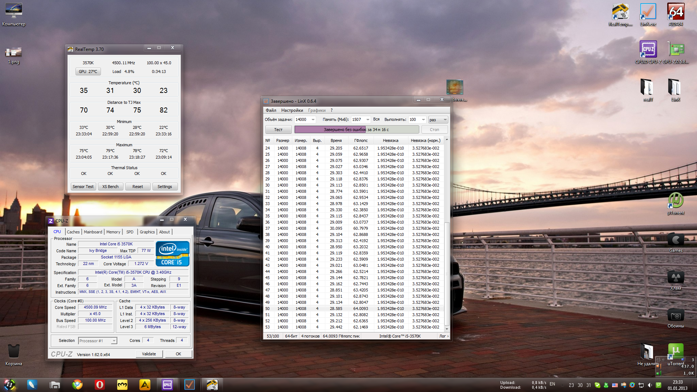Screen dimensions: 697x392
Task: Click the Start orb on taskbar
Action: click(10, 384)
